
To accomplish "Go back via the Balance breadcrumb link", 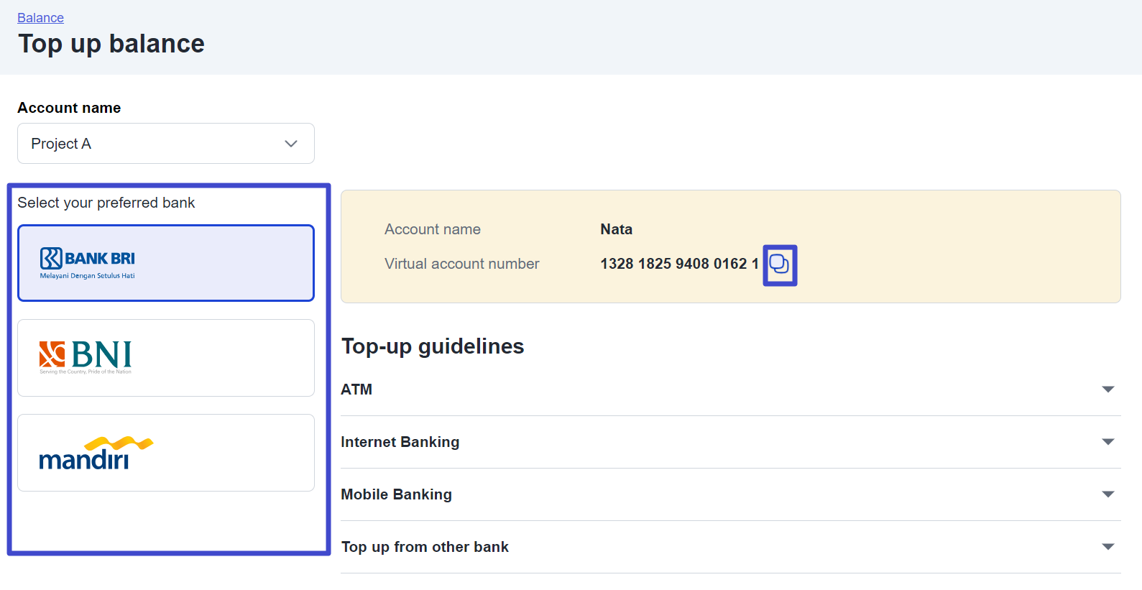I will [40, 18].
